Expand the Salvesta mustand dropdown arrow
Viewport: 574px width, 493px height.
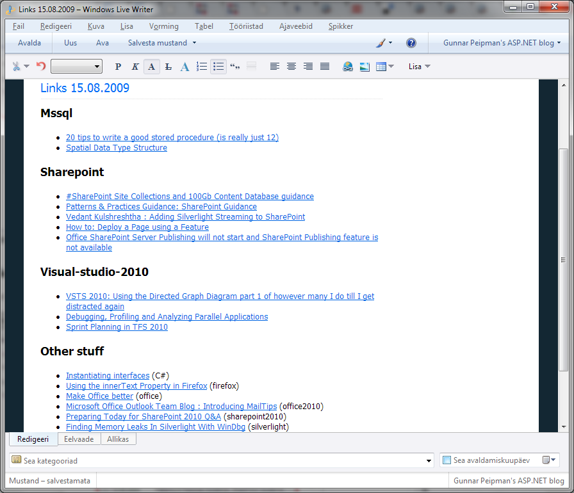(x=194, y=43)
